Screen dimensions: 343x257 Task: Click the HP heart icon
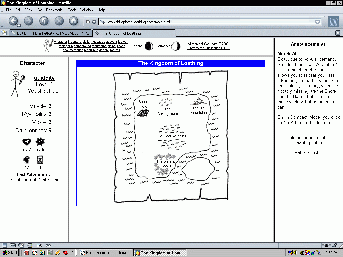click(27, 142)
